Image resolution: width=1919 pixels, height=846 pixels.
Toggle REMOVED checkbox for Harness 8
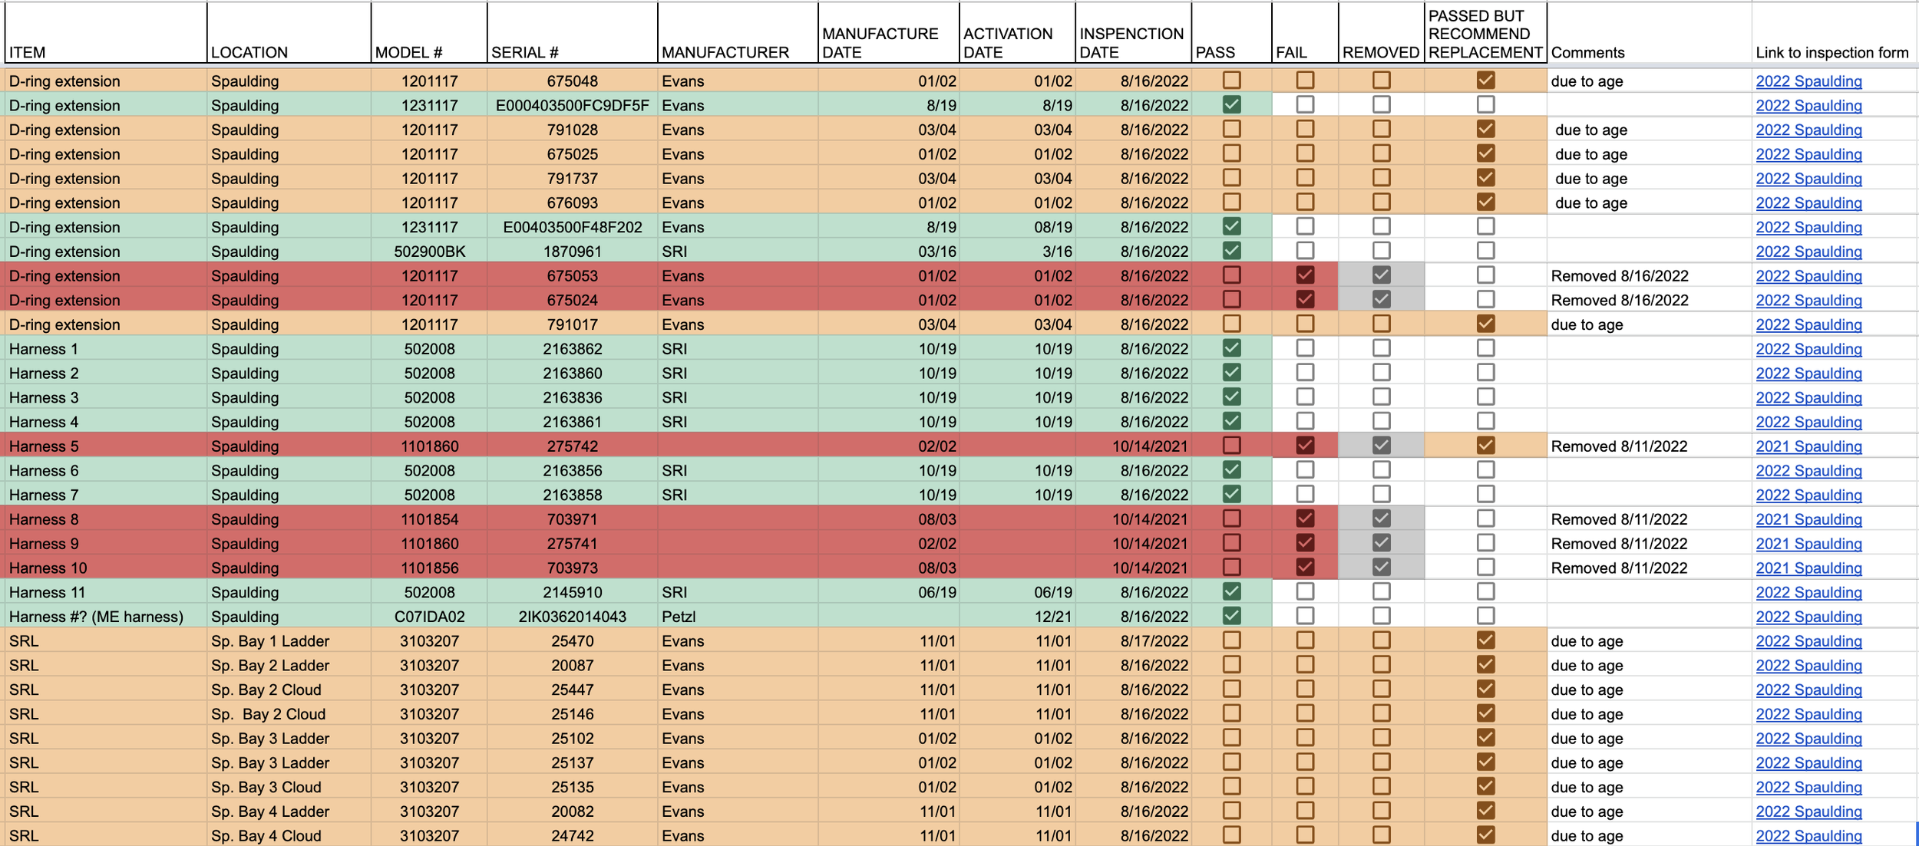pyautogui.click(x=1381, y=518)
